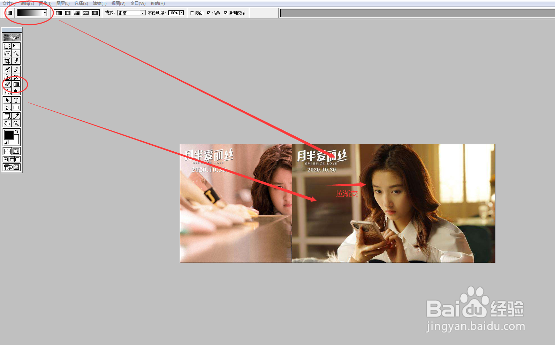This screenshot has width=555, height=345.
Task: Open gradient tool preset picker icon
Action: (x=9, y=13)
